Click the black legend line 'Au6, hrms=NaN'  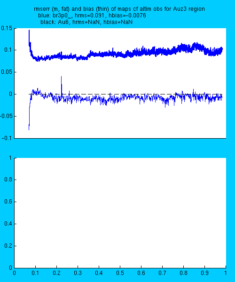click(86, 22)
